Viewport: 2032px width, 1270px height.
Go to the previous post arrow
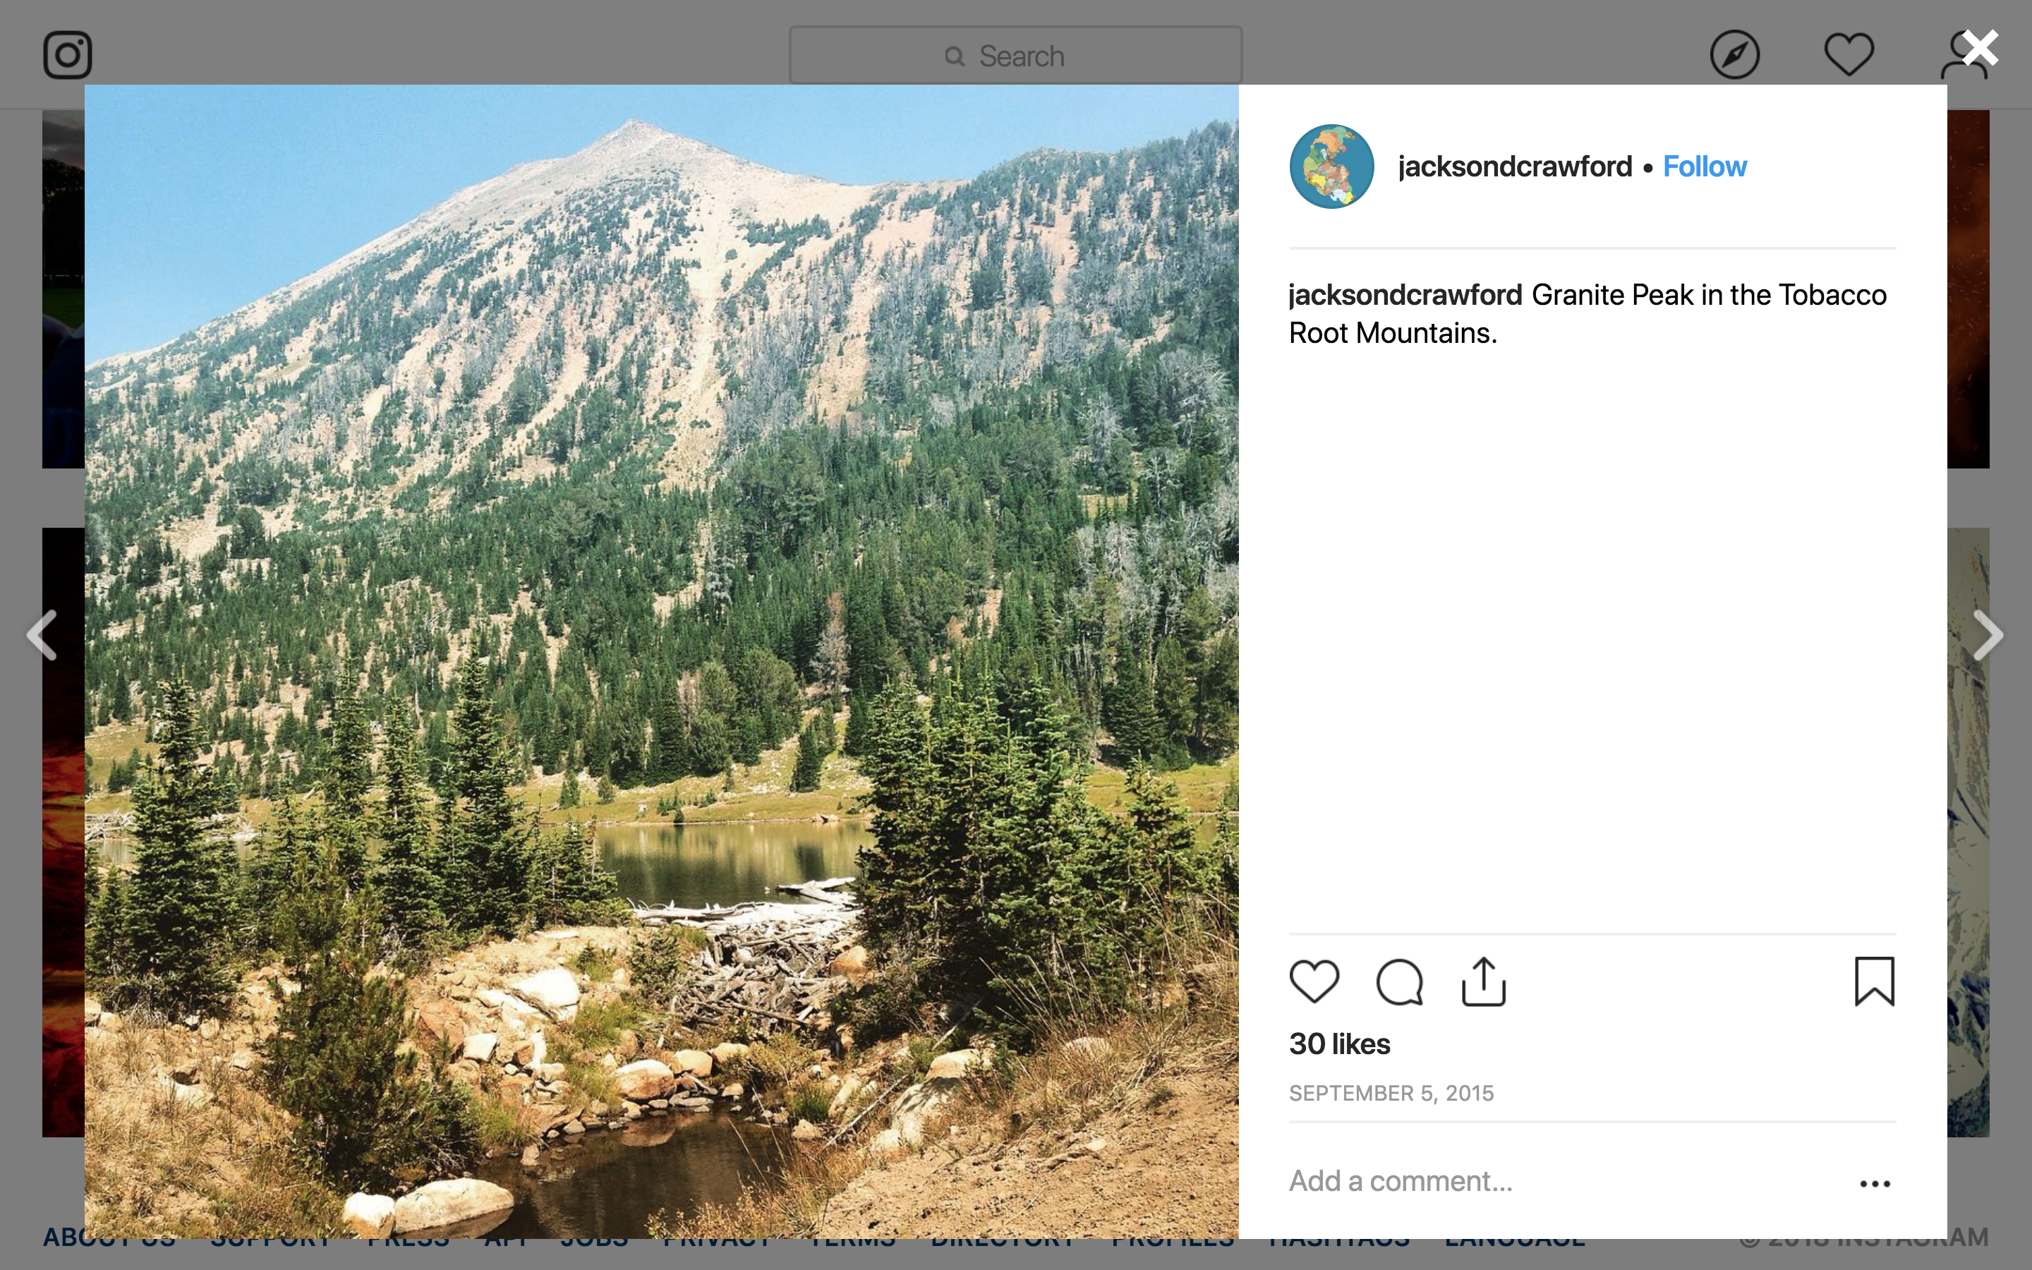click(42, 635)
